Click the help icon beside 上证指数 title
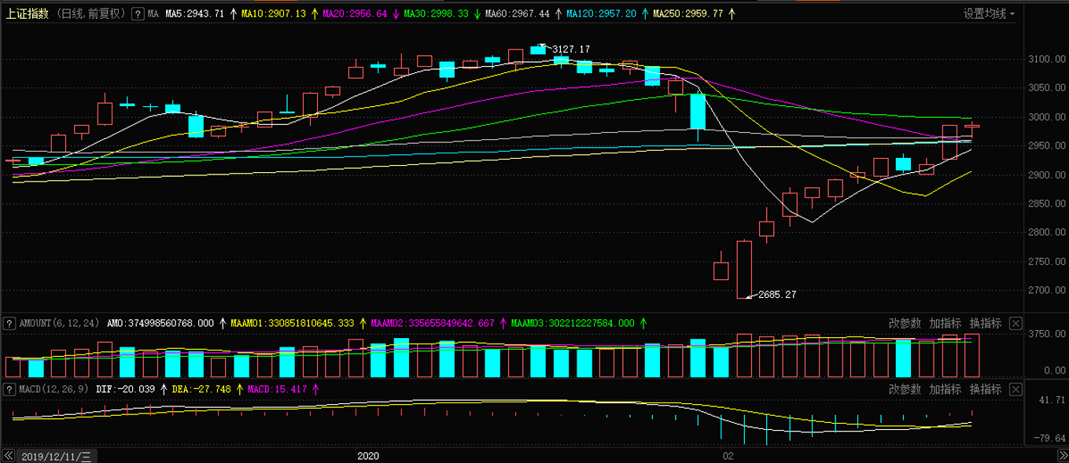This screenshot has height=463, width=1069. coord(138,13)
